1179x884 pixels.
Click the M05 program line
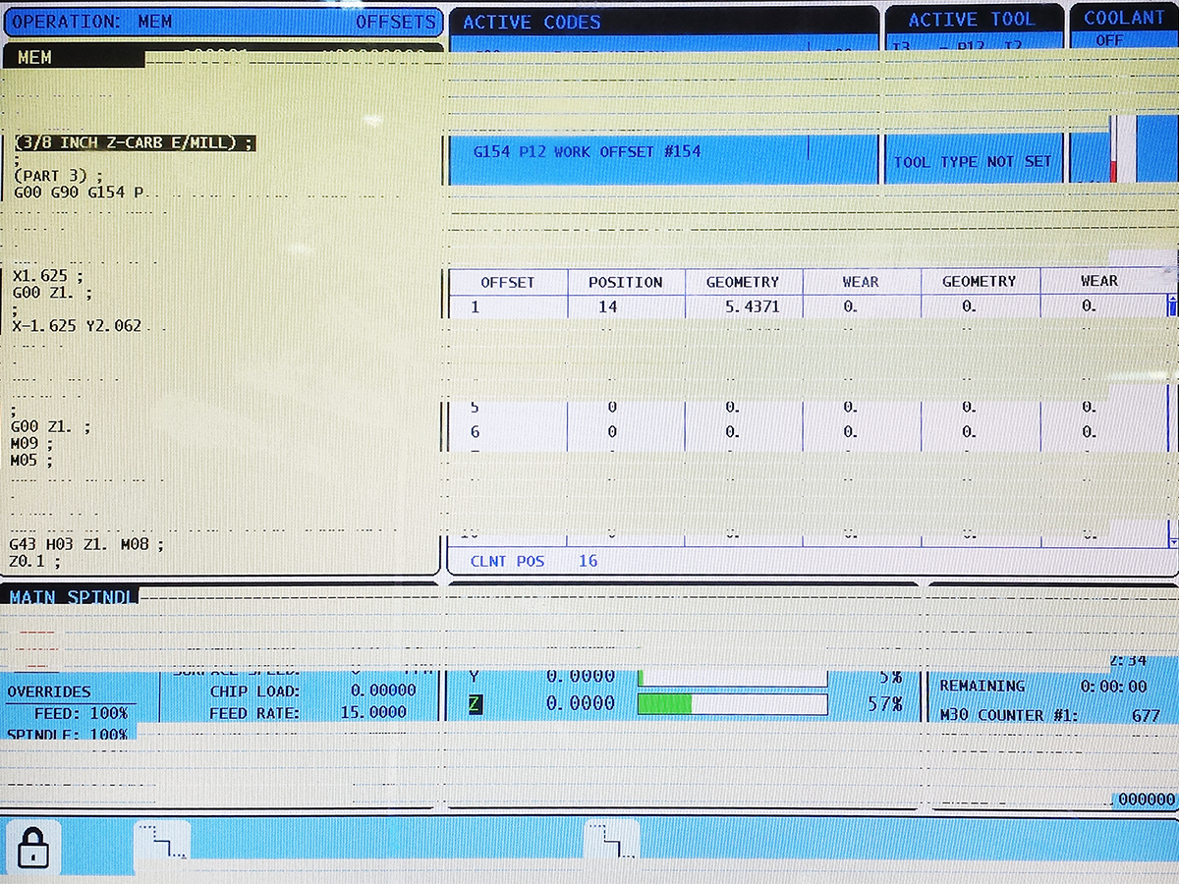pyautogui.click(x=31, y=461)
